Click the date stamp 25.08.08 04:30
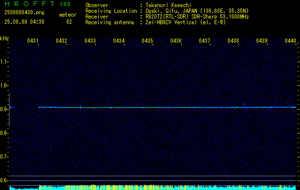This screenshot has width=300, height=190. 24,22
